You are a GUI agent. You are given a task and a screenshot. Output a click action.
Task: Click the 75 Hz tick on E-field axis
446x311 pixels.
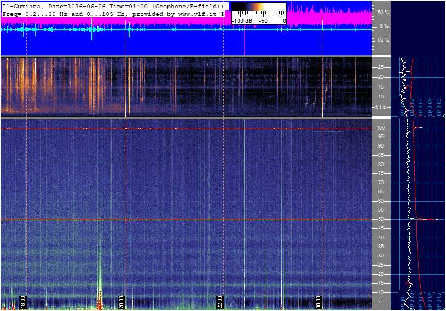click(380, 173)
